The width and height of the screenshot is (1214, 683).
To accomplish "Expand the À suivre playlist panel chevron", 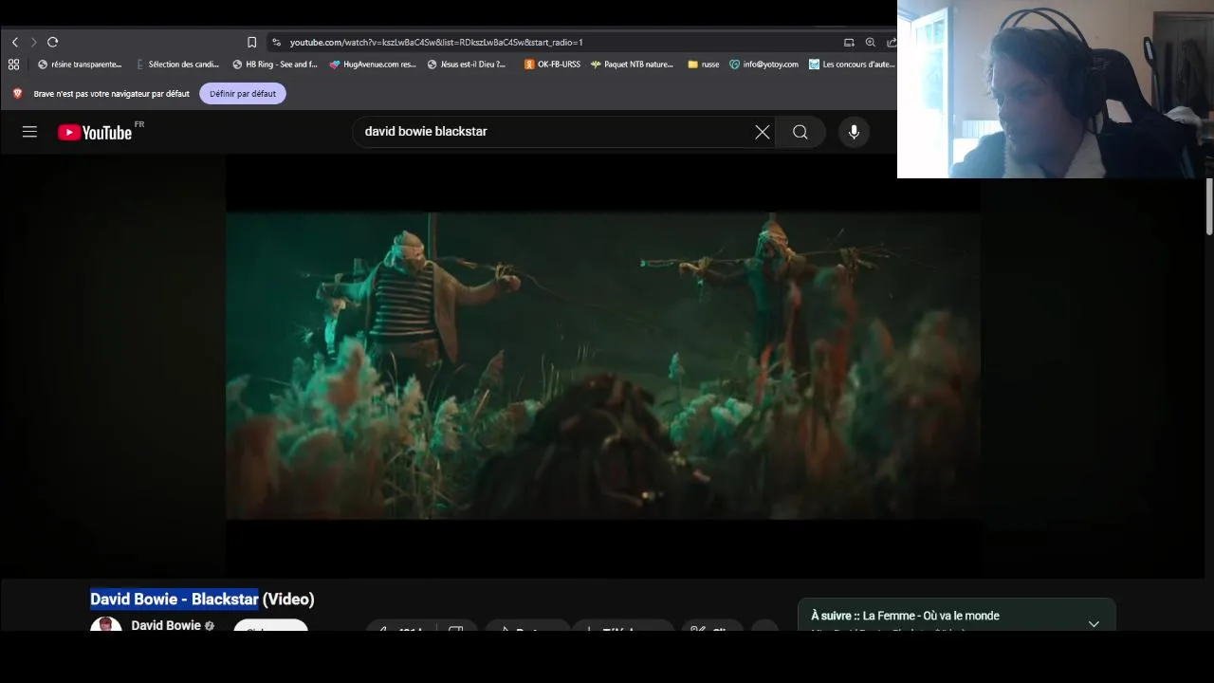I will (x=1094, y=623).
